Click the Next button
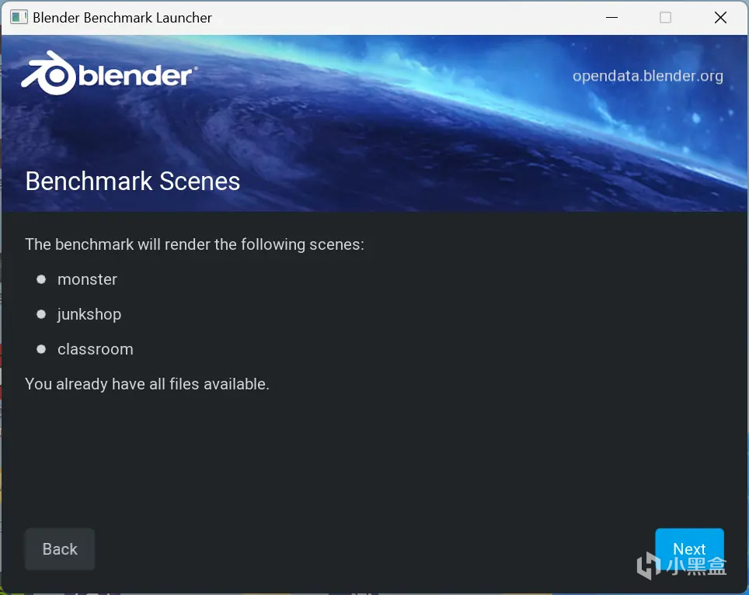The image size is (749, 595). click(689, 548)
